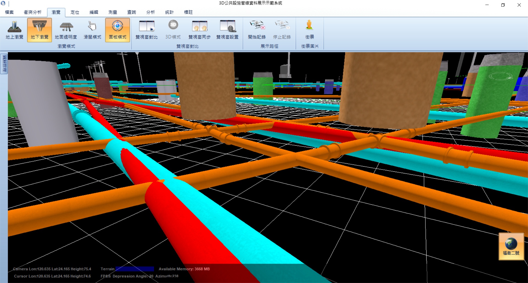The width and height of the screenshot is (528, 283).
Task: Open the 檔案 menu tab
Action: click(9, 12)
